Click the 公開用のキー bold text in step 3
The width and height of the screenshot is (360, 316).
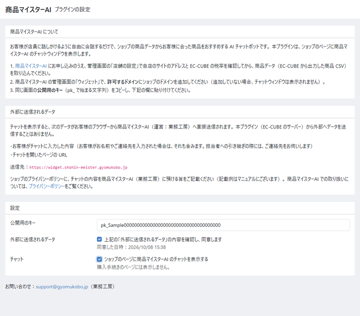50,90
